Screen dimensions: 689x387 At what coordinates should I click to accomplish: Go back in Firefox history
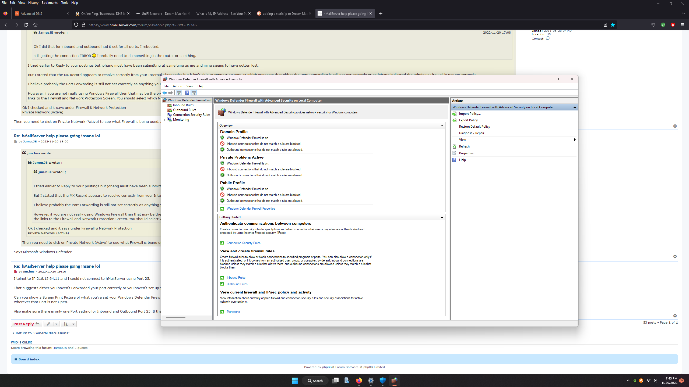point(6,25)
